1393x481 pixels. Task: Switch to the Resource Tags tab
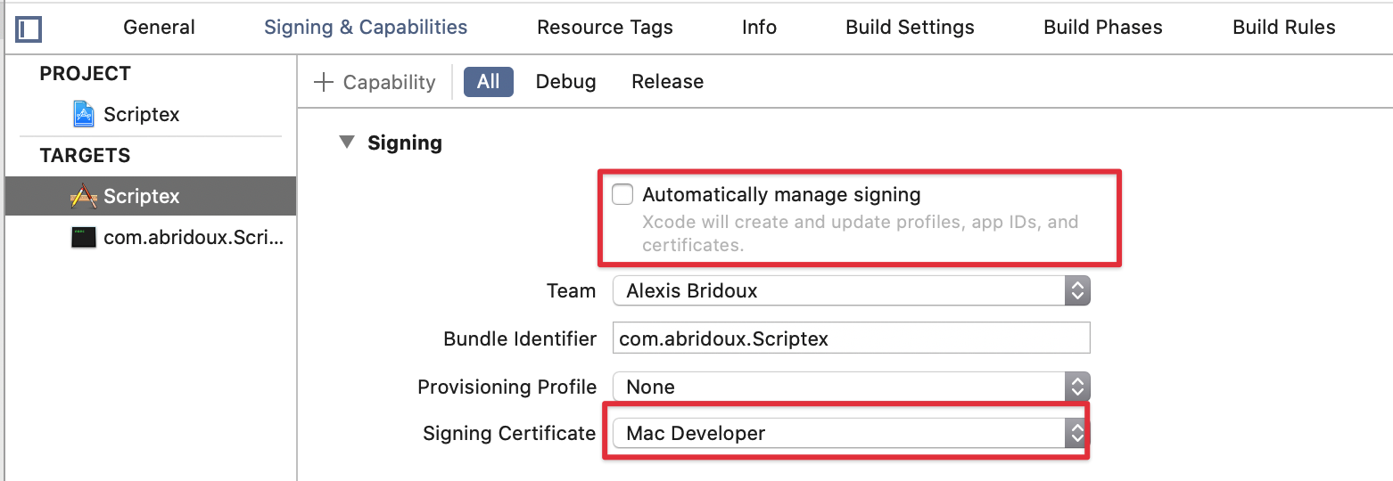(x=605, y=28)
